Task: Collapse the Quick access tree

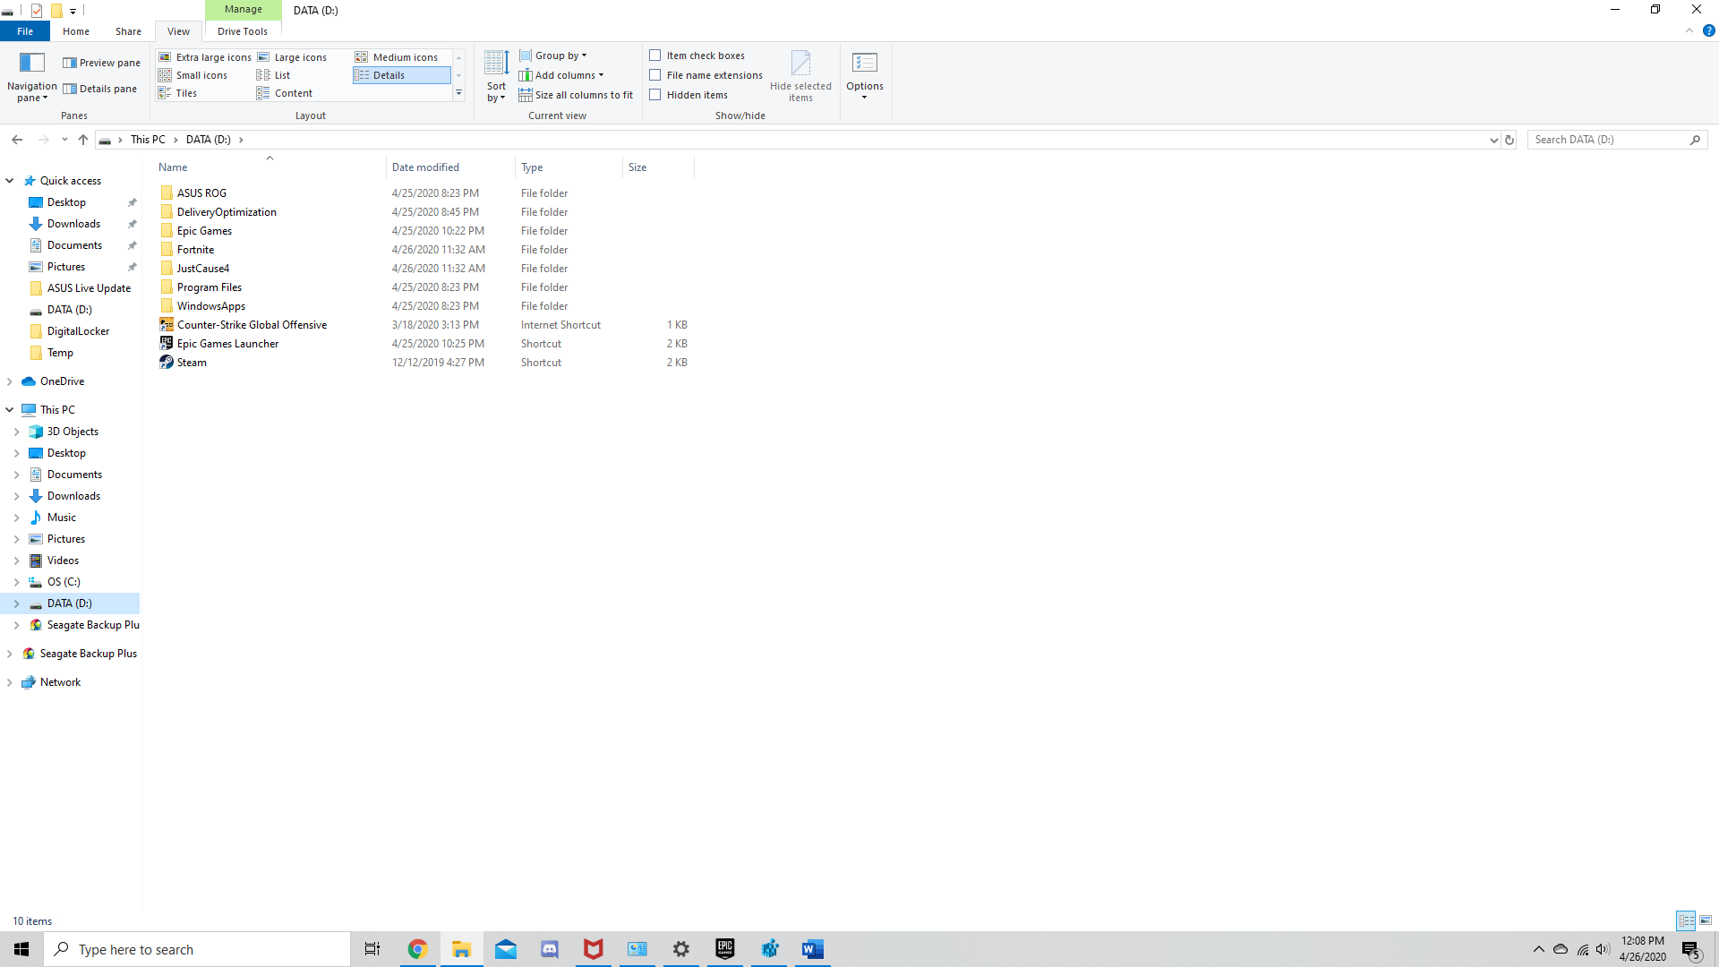Action: (x=10, y=181)
